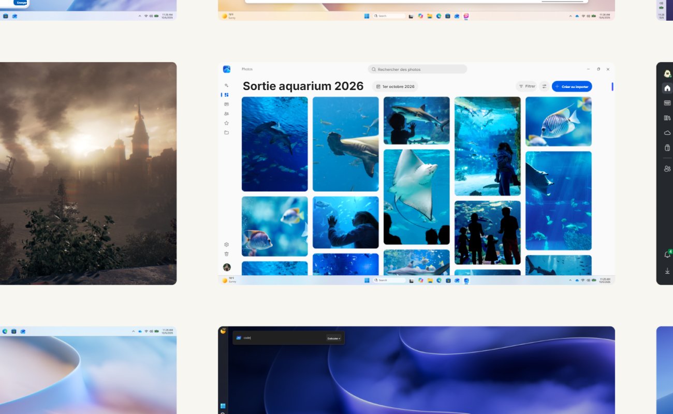Open the pass card icon below Home
Viewport: 673px width, 414px height.
(x=667, y=103)
